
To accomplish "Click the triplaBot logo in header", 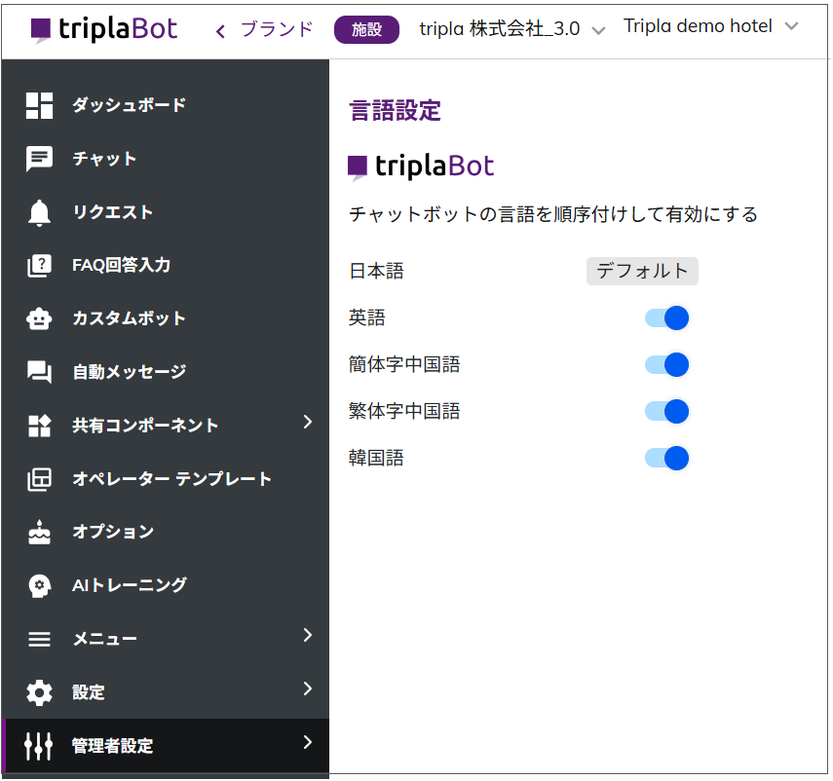I will 103,29.
